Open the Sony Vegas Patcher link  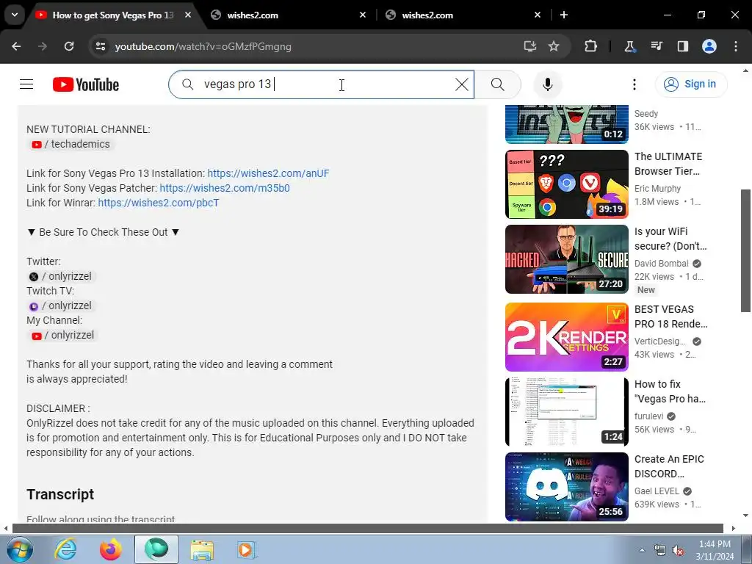tap(225, 188)
